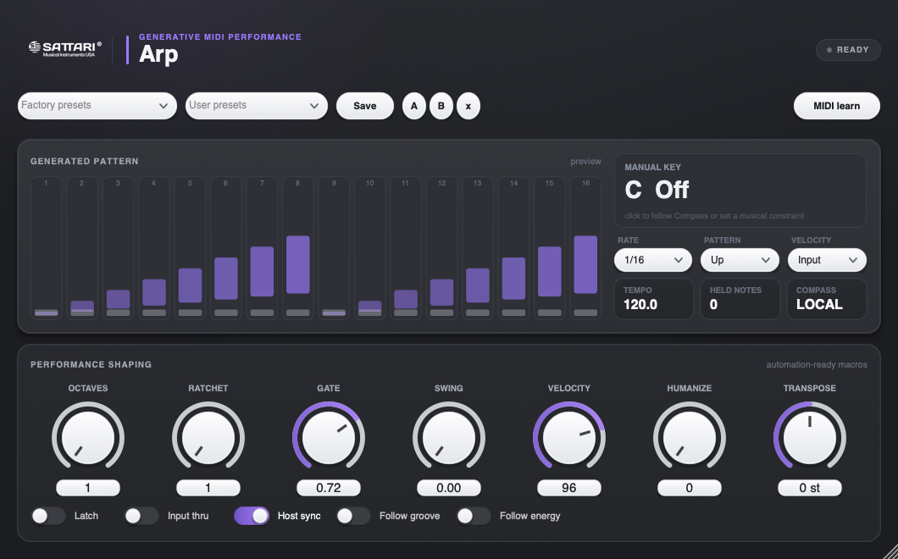Open the User presets dropdown
Screen dimensions: 898x559
click(257, 105)
